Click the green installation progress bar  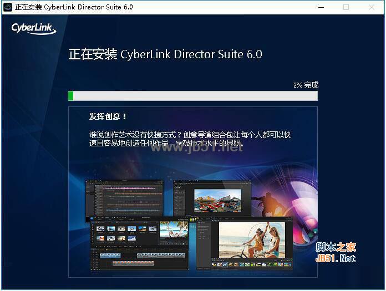click(193, 96)
